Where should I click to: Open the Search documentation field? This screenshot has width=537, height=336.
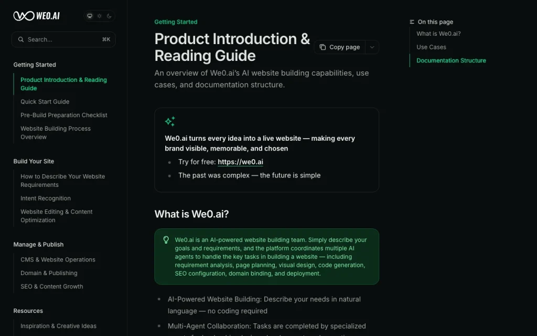click(63, 39)
